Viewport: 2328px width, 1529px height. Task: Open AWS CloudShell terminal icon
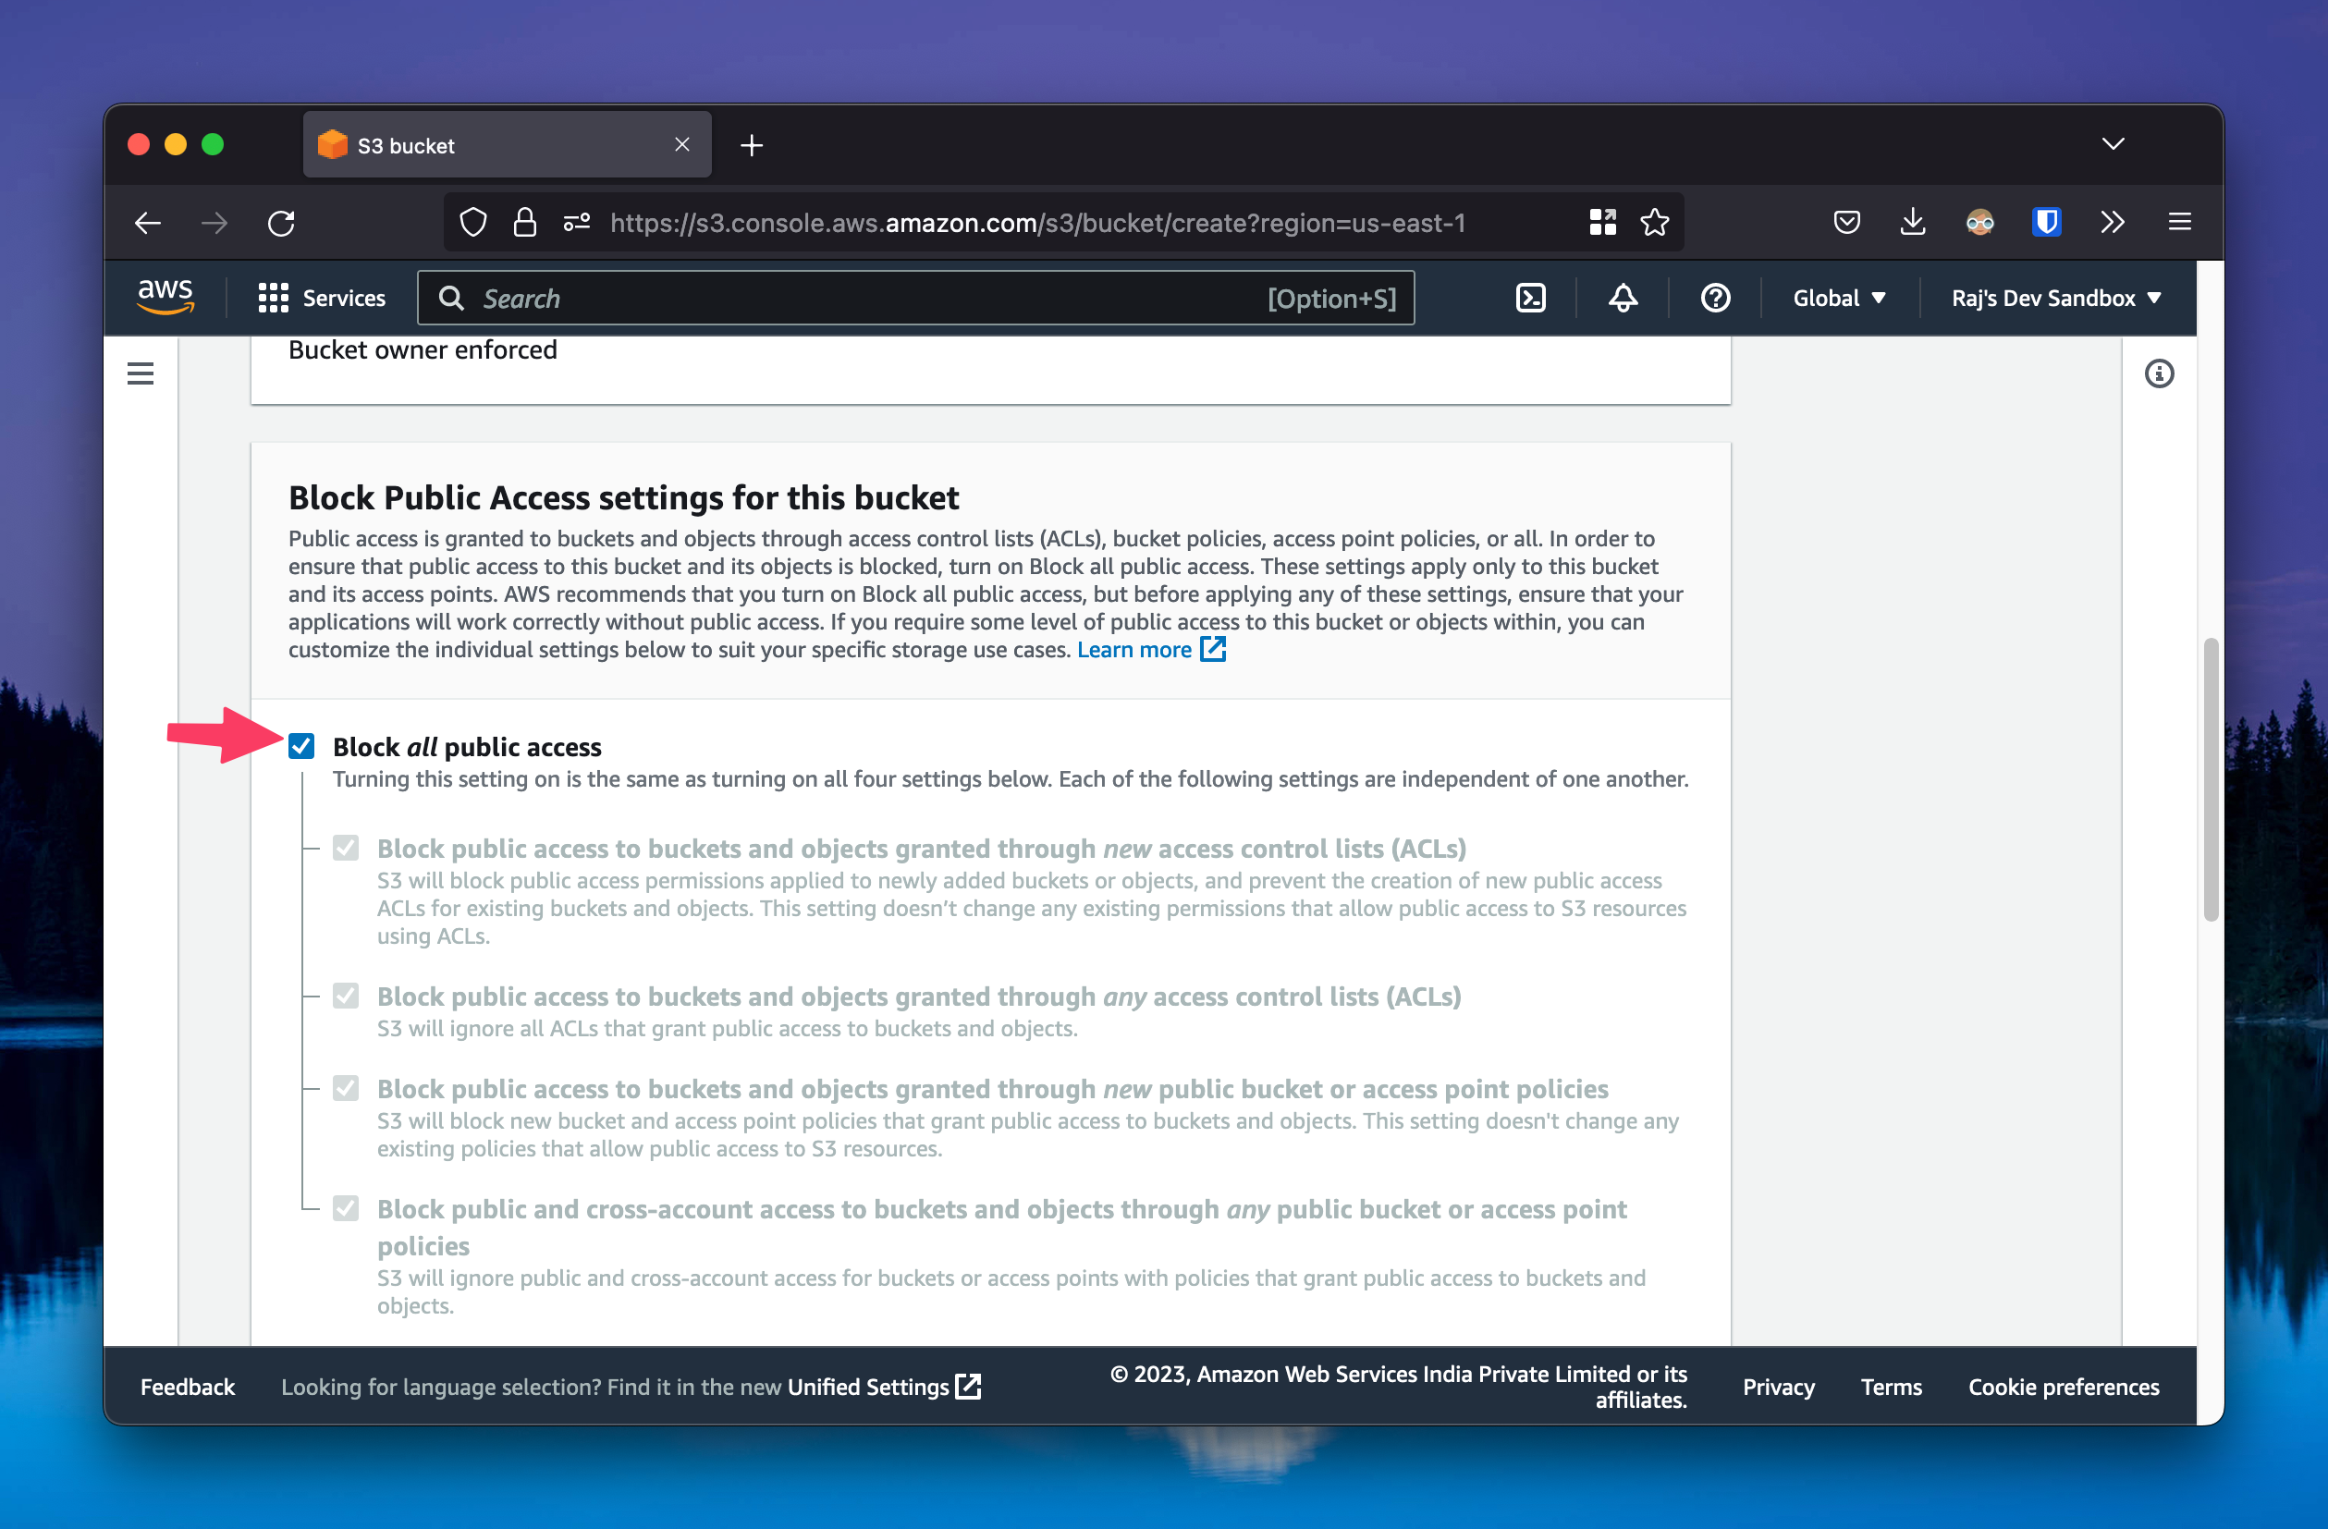[1530, 299]
